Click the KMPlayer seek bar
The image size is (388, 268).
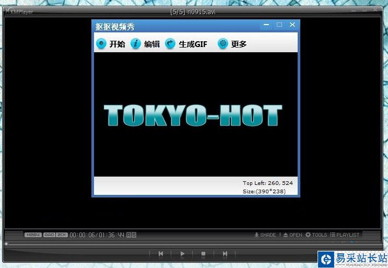(193, 244)
